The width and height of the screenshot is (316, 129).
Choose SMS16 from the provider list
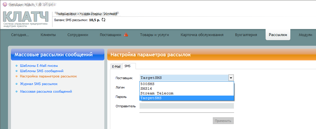187,89
